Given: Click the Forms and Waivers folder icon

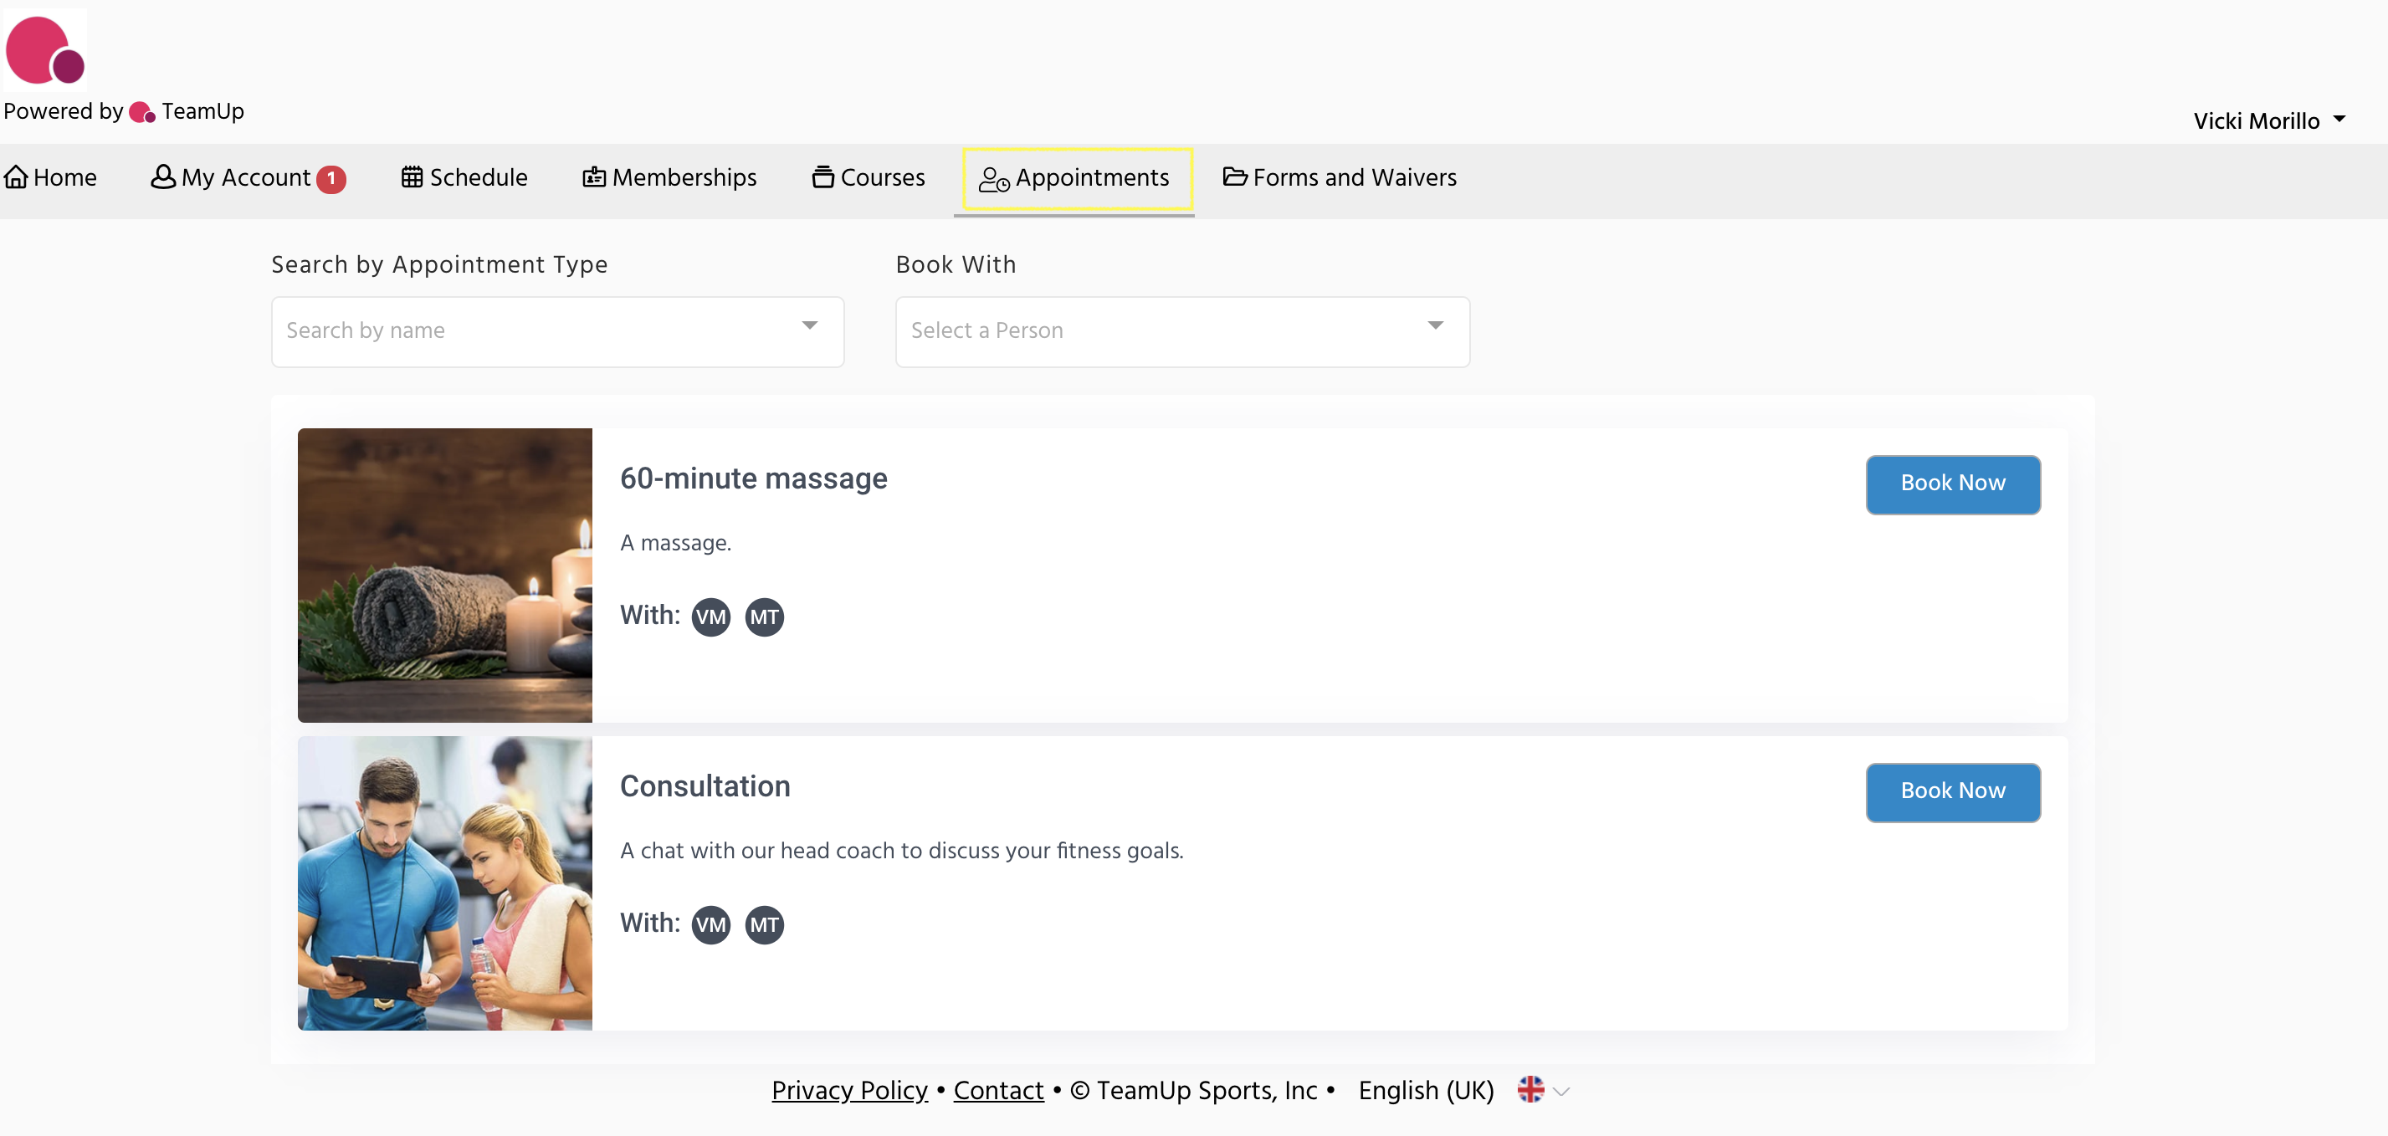Looking at the screenshot, I should 1234,177.
